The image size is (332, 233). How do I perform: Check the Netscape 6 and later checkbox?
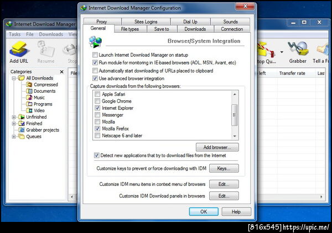coord(97,135)
